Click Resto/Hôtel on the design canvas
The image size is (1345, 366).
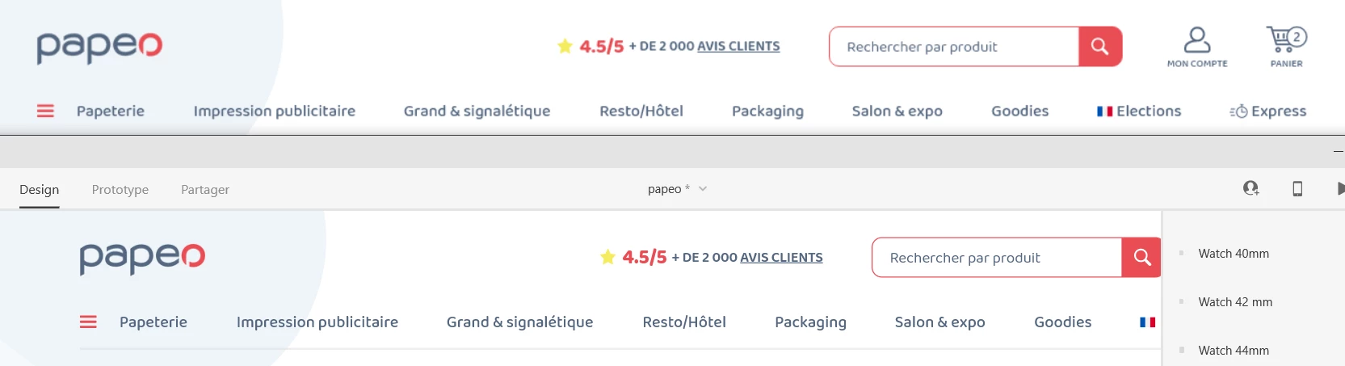(684, 322)
